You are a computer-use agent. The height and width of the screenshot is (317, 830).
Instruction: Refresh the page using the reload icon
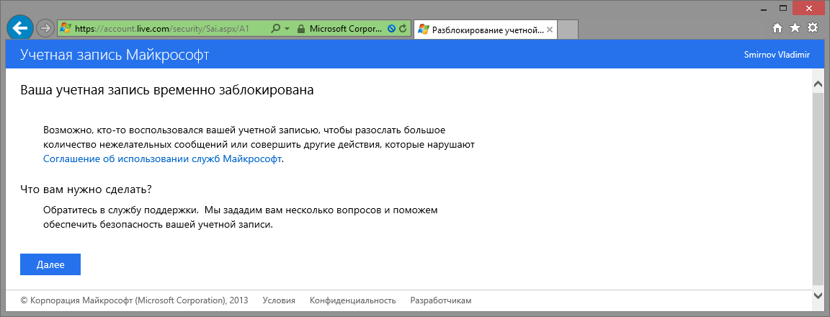click(403, 30)
